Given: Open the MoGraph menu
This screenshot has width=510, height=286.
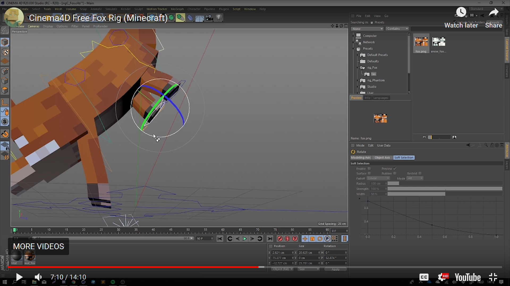Looking at the screenshot, I should click(x=177, y=9).
